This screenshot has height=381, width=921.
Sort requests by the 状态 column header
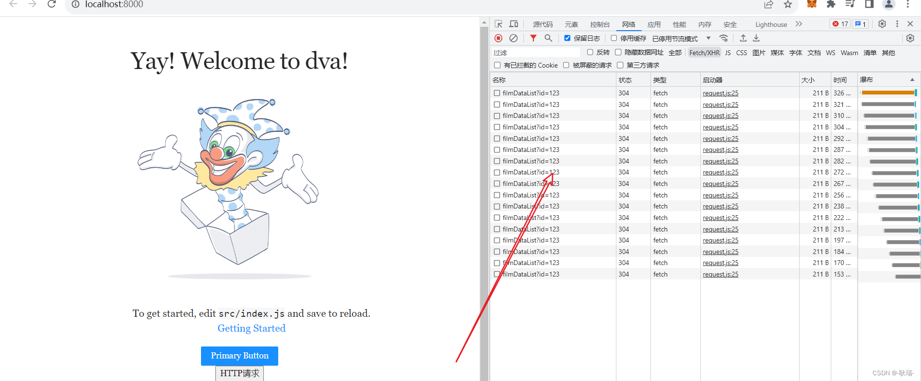(x=633, y=80)
